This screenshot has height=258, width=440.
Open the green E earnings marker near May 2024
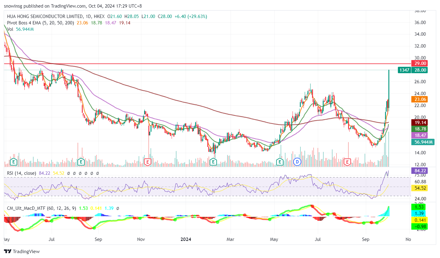(x=280, y=162)
